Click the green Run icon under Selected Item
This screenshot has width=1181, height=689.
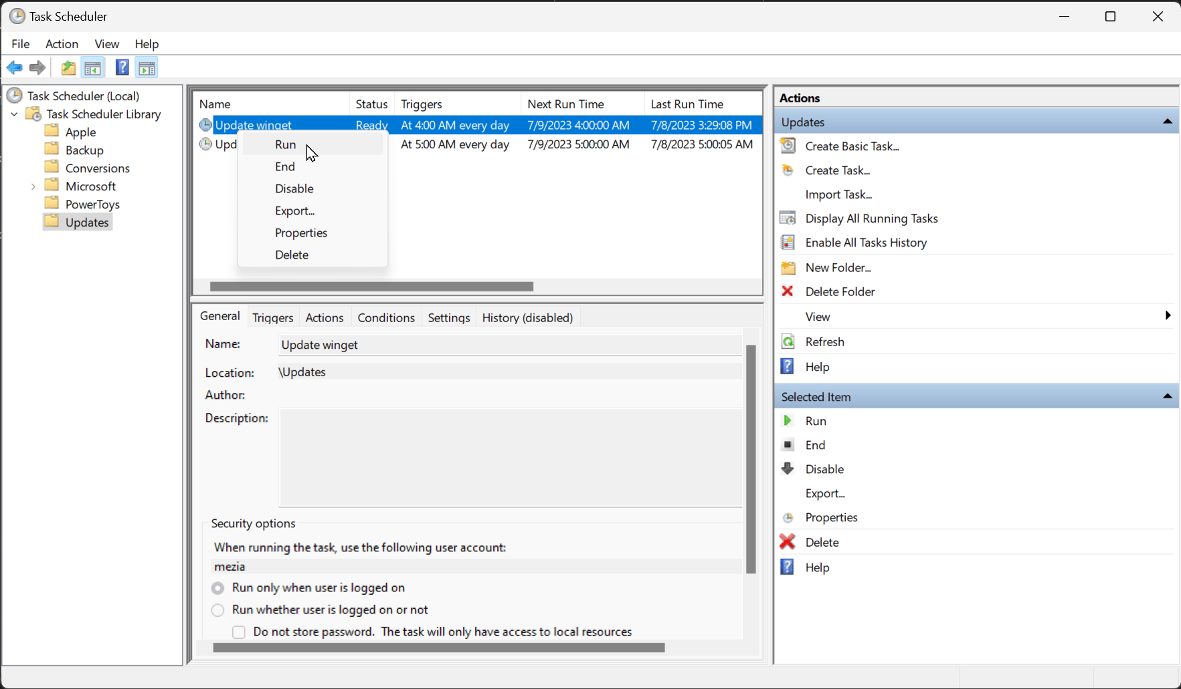[x=788, y=420]
